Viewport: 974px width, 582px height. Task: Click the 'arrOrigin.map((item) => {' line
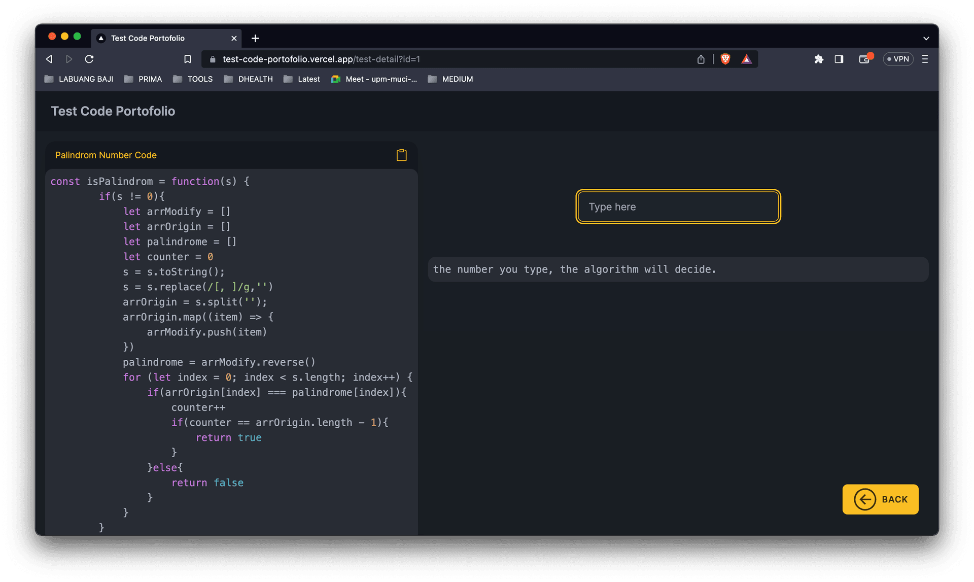click(x=198, y=317)
